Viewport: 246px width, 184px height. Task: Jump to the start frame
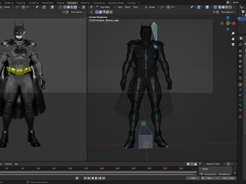[x=85, y=178]
